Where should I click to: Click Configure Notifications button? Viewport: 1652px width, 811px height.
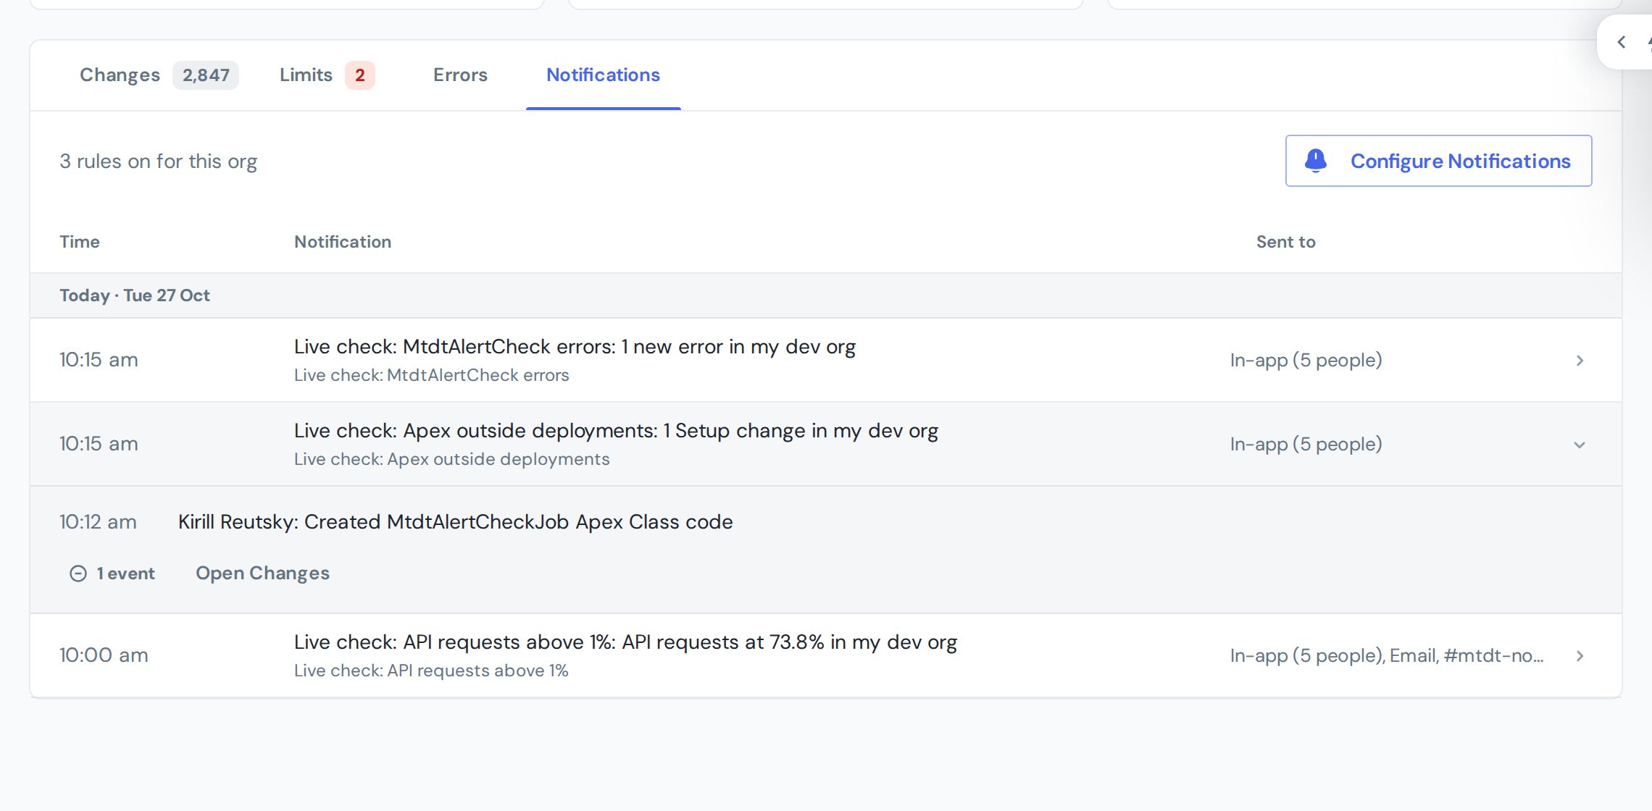coord(1438,161)
